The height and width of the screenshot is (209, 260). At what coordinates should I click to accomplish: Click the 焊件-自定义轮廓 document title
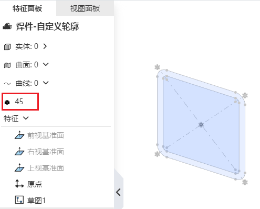click(x=47, y=27)
